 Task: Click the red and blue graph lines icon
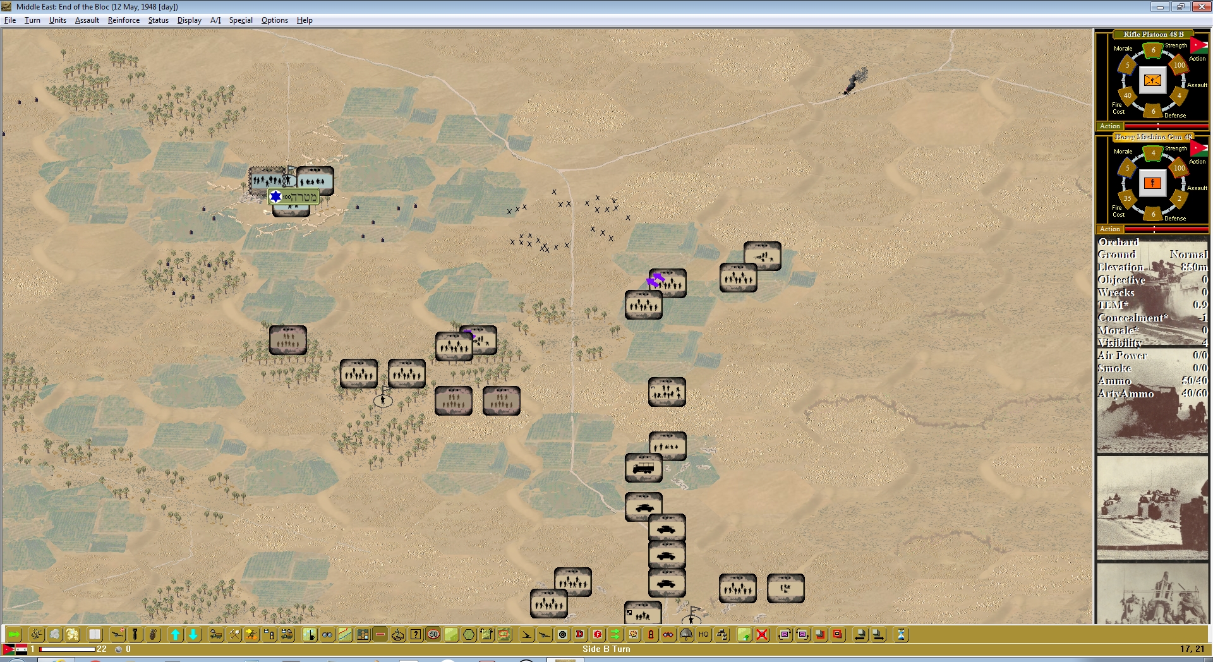345,634
